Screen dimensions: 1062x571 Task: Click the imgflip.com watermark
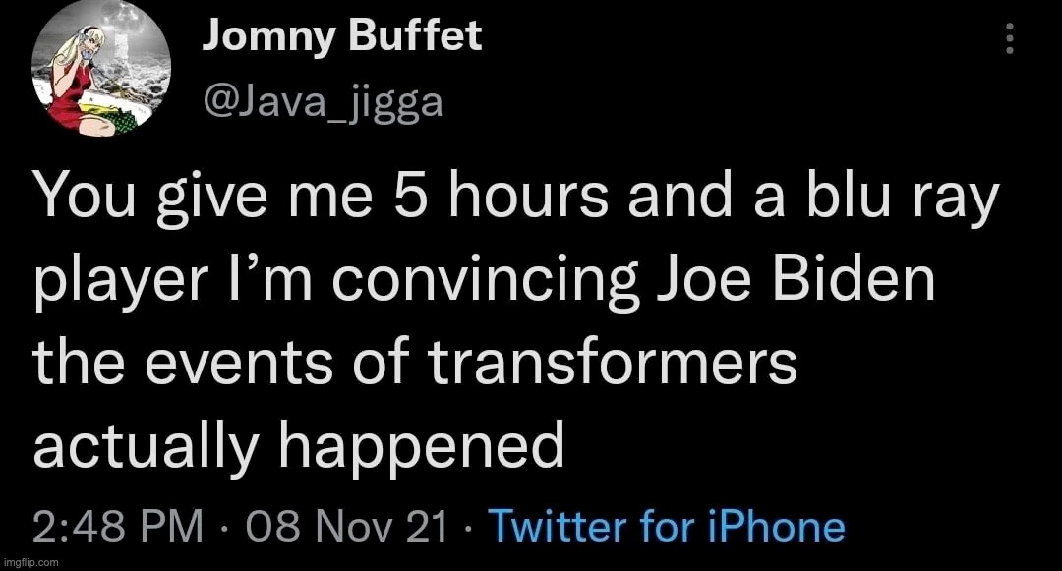tap(31, 563)
